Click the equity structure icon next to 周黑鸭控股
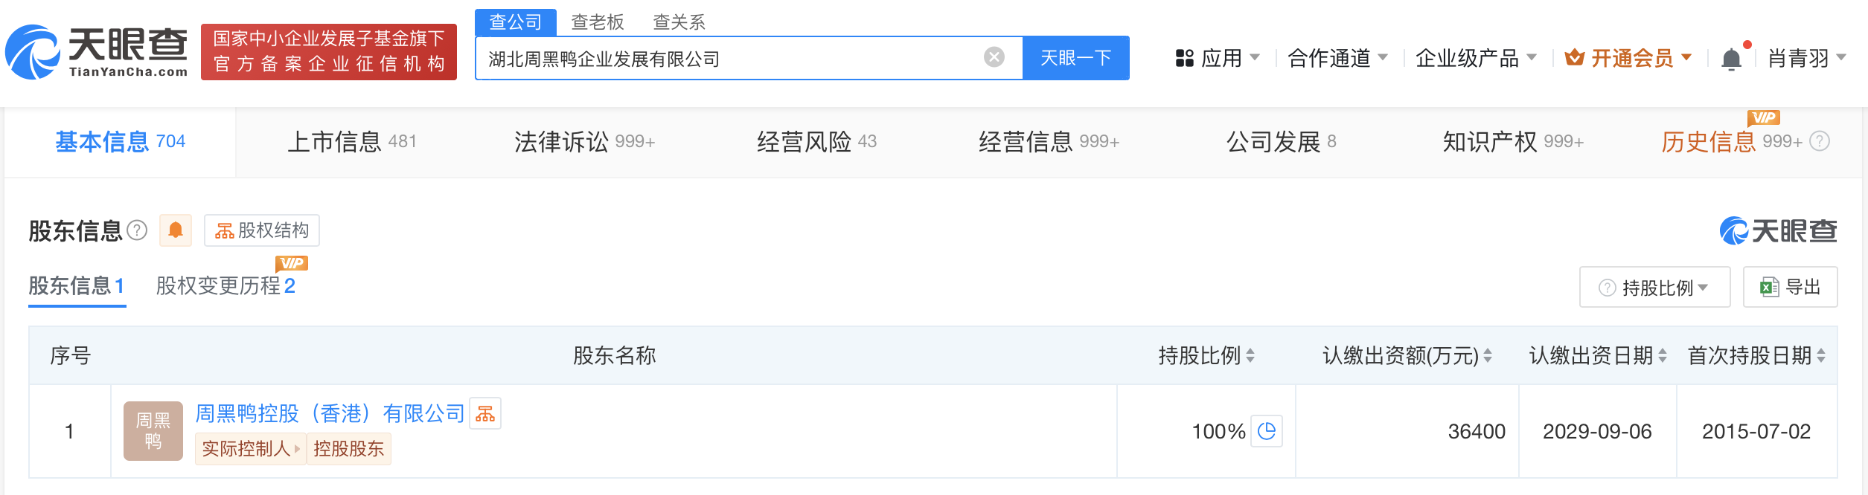1868x495 pixels. [487, 414]
